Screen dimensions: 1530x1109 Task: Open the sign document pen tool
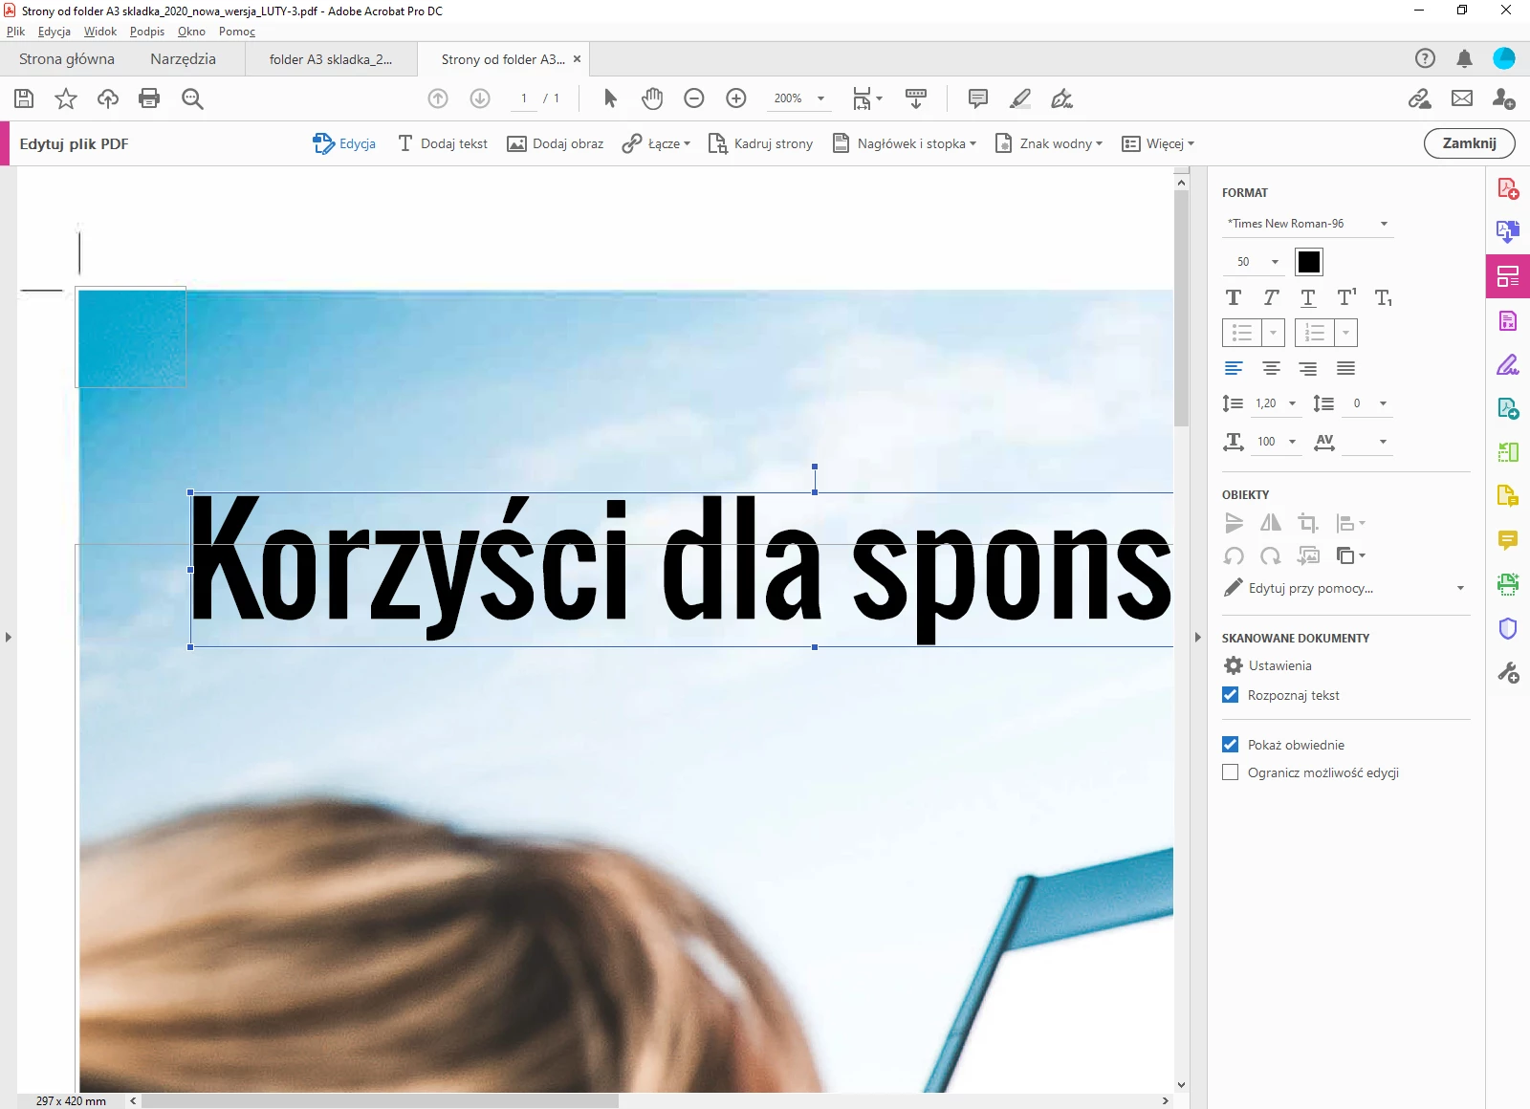pos(1061,98)
